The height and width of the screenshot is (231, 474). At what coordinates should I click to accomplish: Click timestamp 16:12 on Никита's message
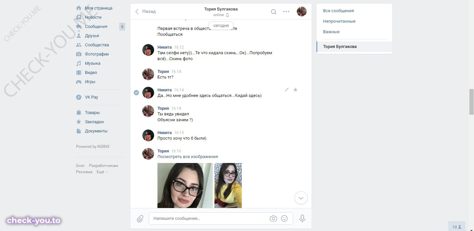pyautogui.click(x=179, y=47)
